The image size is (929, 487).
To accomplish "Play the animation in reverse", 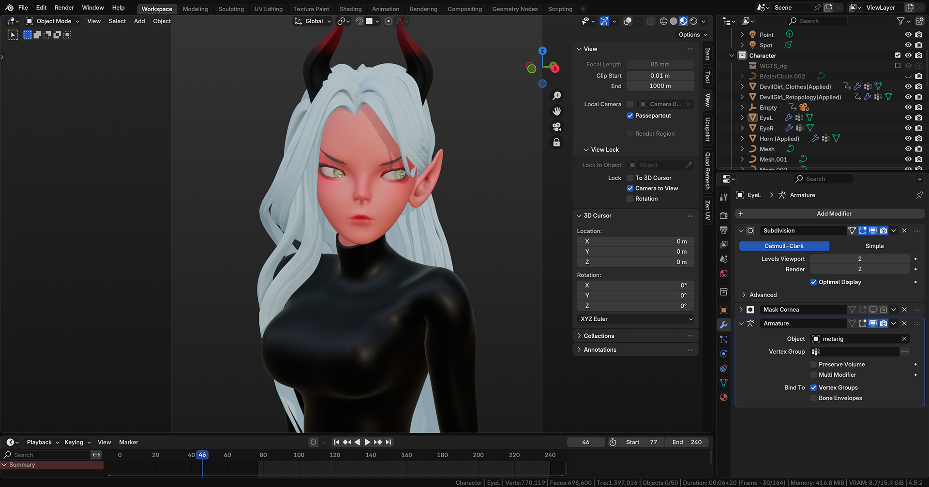I will 357,442.
